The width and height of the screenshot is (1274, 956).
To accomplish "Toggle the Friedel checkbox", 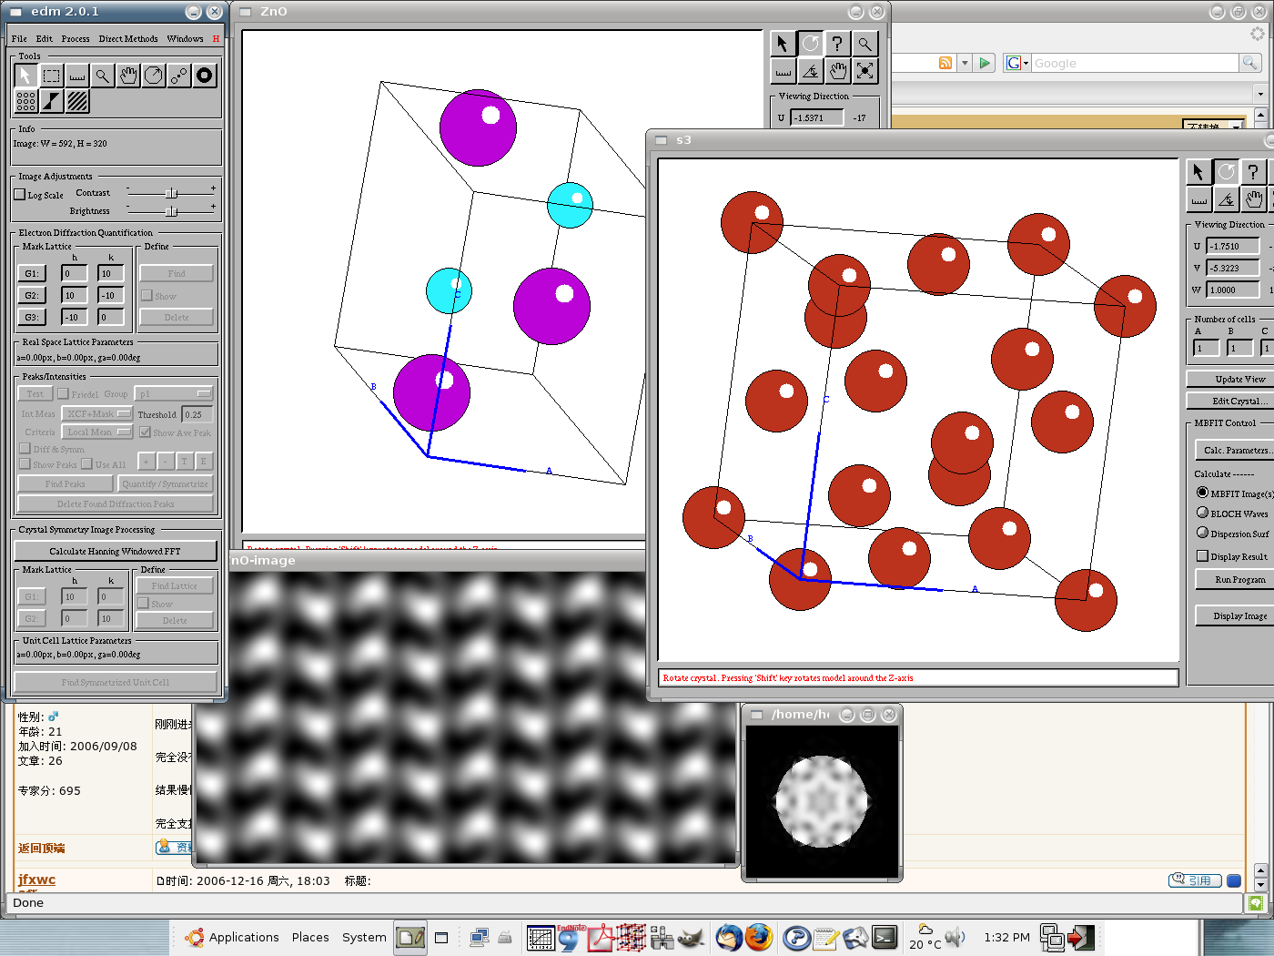I will click(x=63, y=394).
